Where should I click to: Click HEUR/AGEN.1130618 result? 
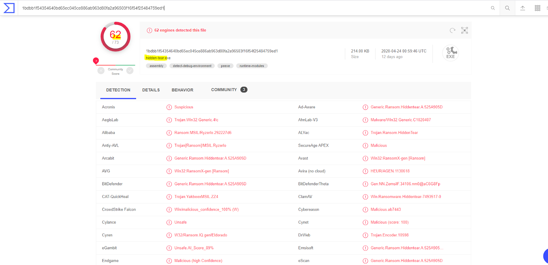pos(390,171)
